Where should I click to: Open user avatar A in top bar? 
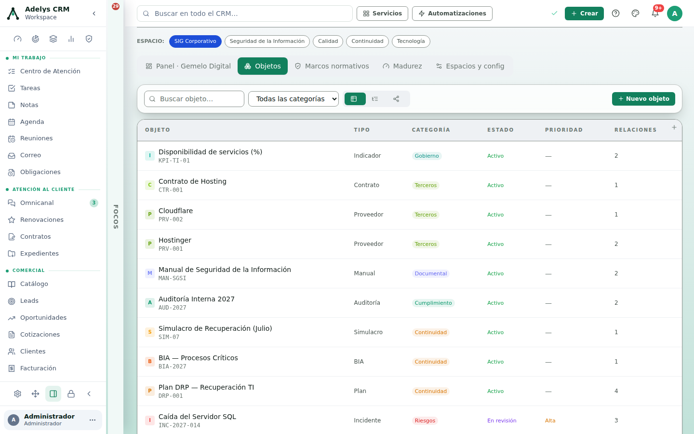(x=675, y=14)
